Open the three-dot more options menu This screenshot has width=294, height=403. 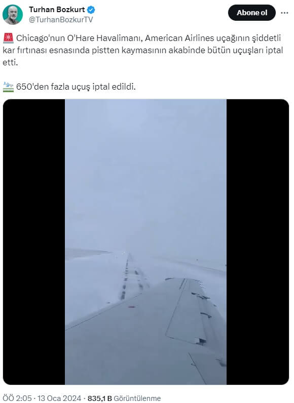click(x=284, y=13)
